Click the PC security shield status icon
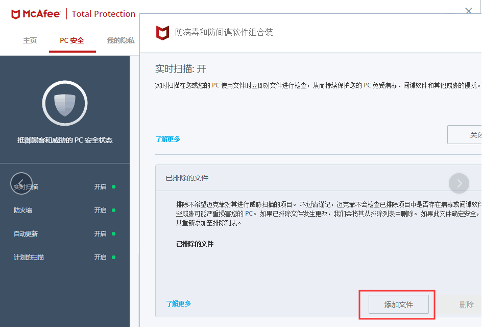 tap(65, 103)
